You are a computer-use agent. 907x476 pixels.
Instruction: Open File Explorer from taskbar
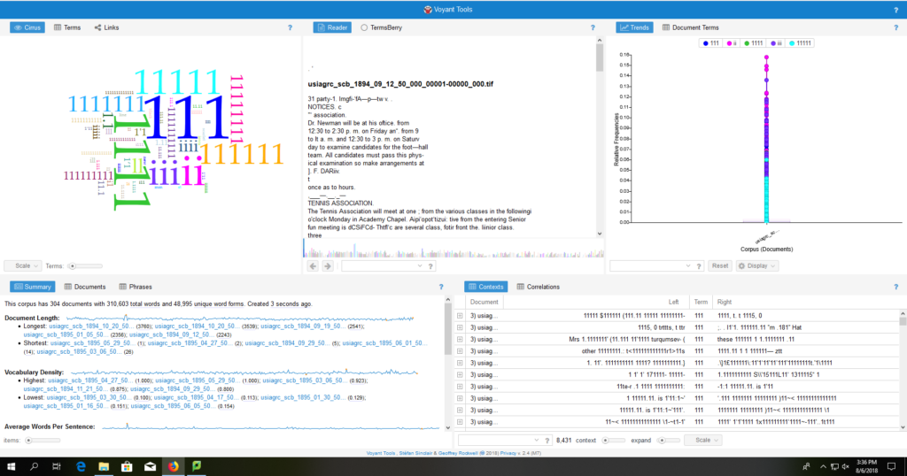click(104, 467)
